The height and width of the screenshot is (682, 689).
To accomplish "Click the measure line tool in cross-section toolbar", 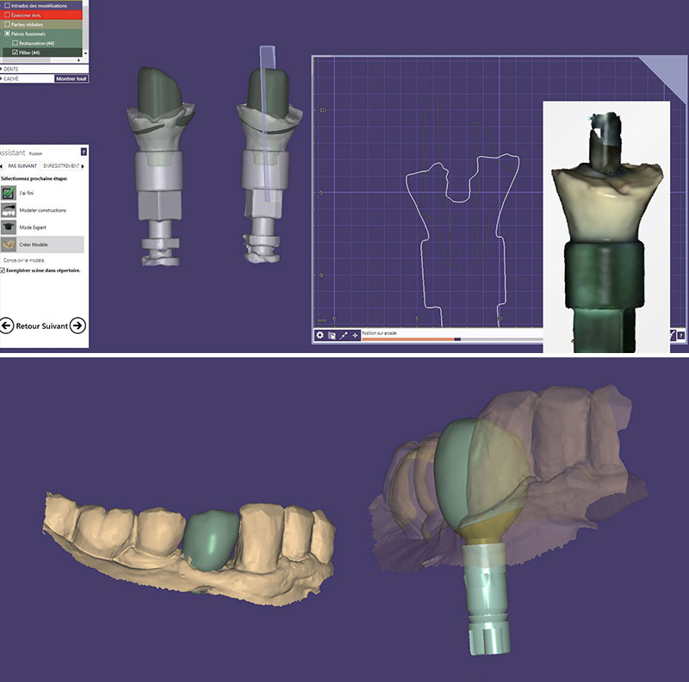I will [343, 335].
